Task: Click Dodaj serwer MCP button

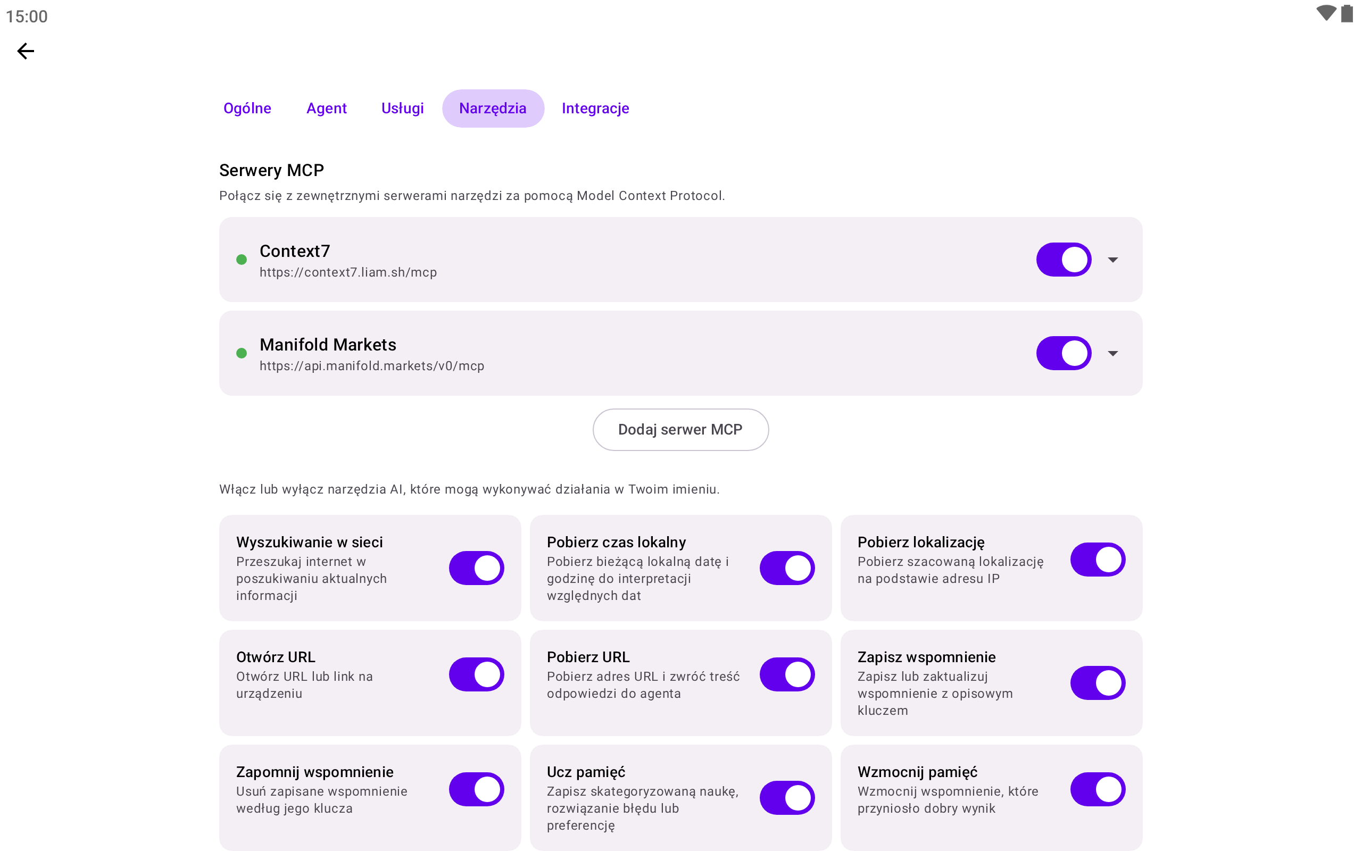Action: [680, 429]
